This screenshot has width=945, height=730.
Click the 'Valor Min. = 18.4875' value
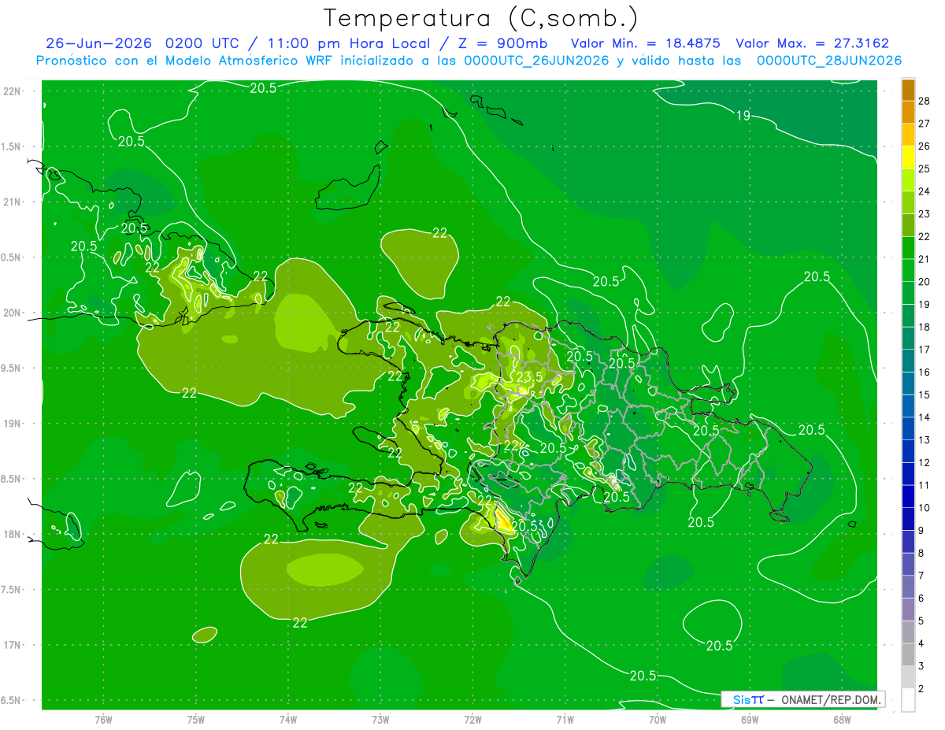646,43
